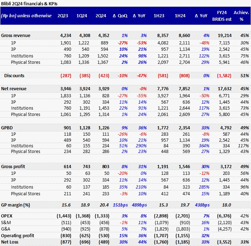Image resolution: width=251 pixels, height=246 pixels.
Task: Select Gross profit 1H24 value "1,546"
Action: [x=184, y=166]
